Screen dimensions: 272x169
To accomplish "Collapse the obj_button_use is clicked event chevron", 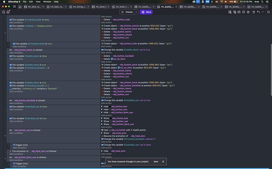I will pos(5,136).
